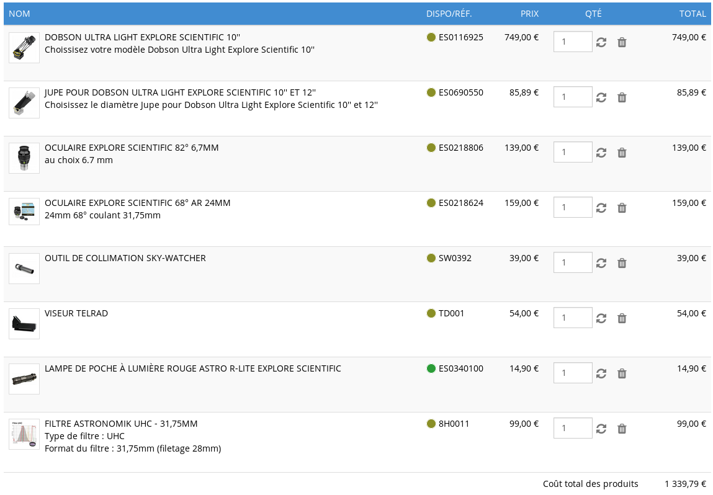Click availability dot next to 8H0011
713x495 pixels.
coord(431,424)
